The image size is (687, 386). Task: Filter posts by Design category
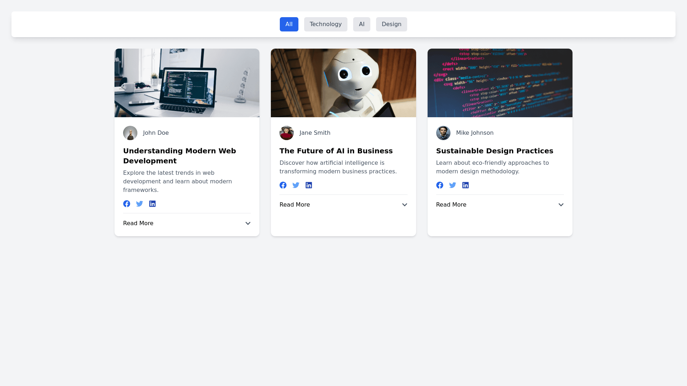tap(391, 24)
